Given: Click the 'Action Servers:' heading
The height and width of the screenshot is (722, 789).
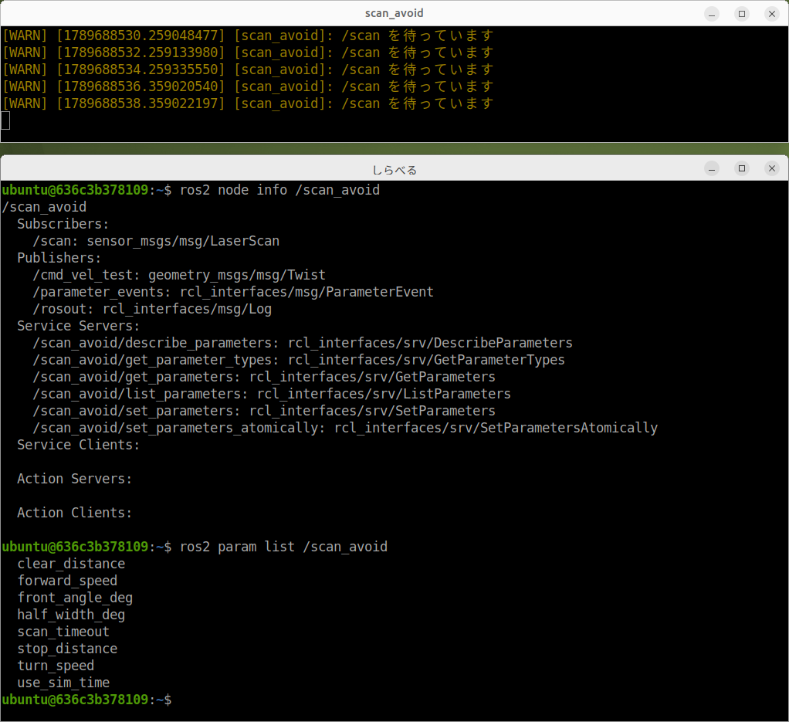Looking at the screenshot, I should (x=74, y=479).
